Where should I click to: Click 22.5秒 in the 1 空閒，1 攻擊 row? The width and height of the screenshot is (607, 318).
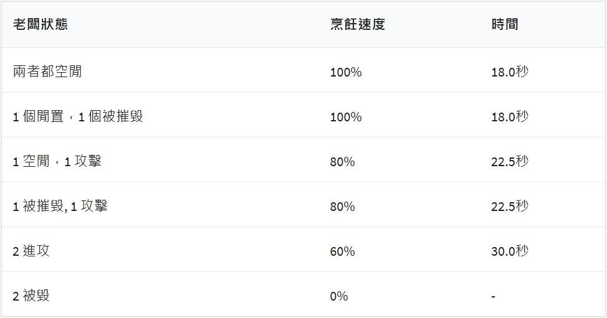(509, 162)
